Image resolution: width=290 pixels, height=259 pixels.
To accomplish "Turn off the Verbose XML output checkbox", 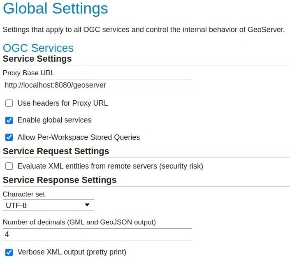I will (9, 252).
